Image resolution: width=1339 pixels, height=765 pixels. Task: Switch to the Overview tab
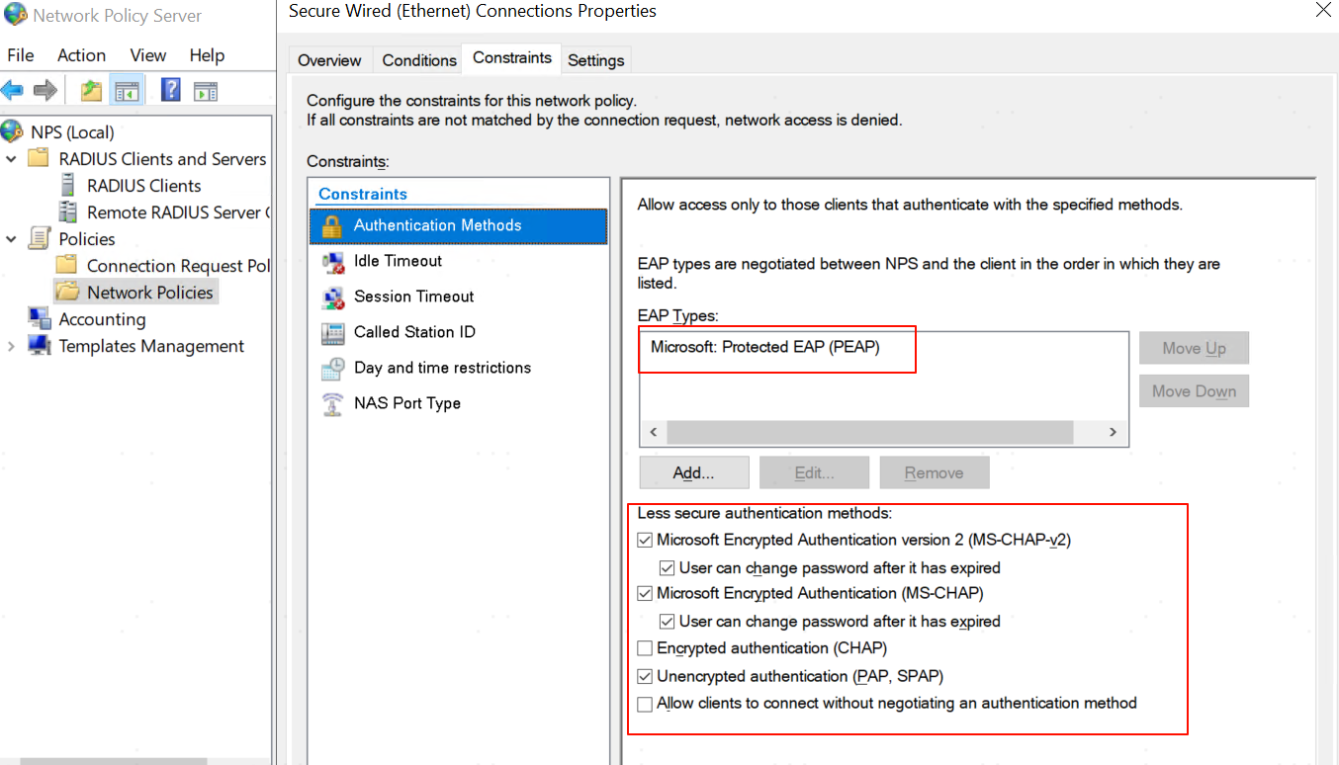coord(329,60)
